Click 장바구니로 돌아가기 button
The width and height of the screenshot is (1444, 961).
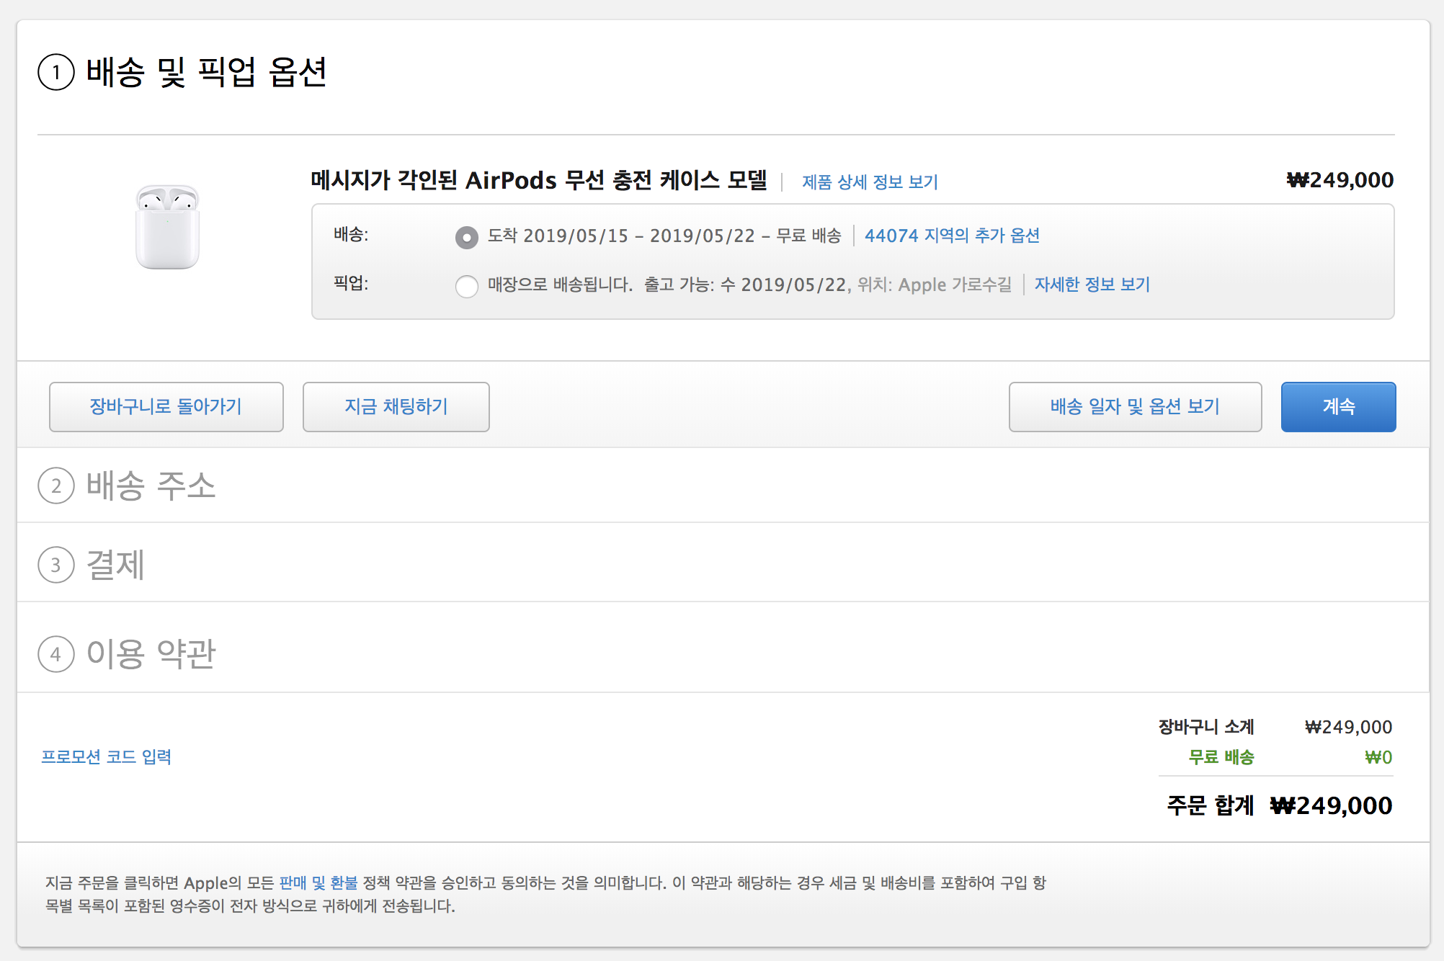(x=166, y=407)
